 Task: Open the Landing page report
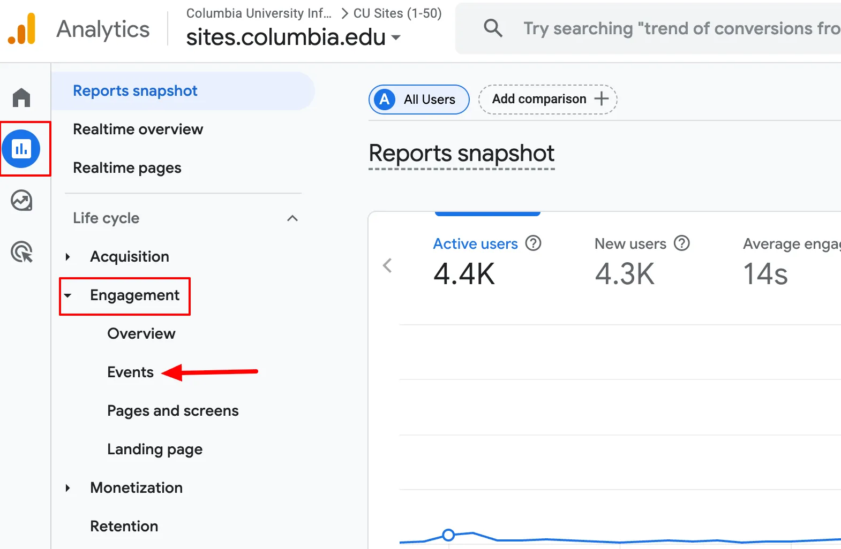click(155, 449)
